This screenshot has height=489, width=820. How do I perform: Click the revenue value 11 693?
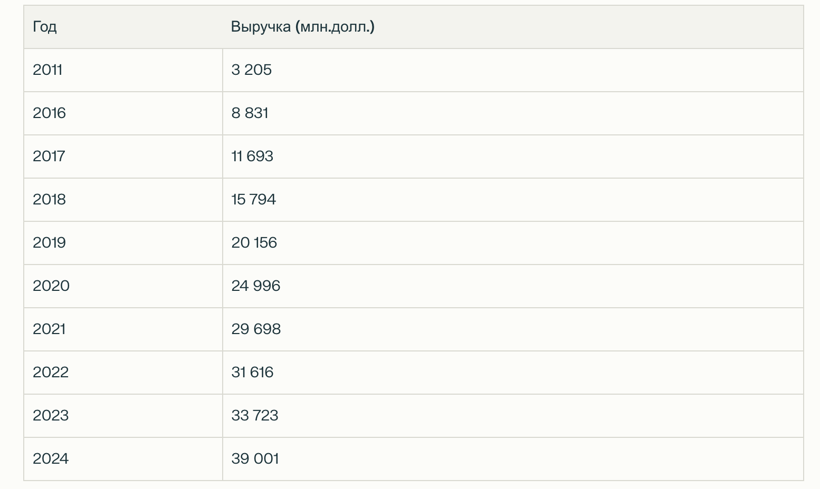(x=252, y=157)
